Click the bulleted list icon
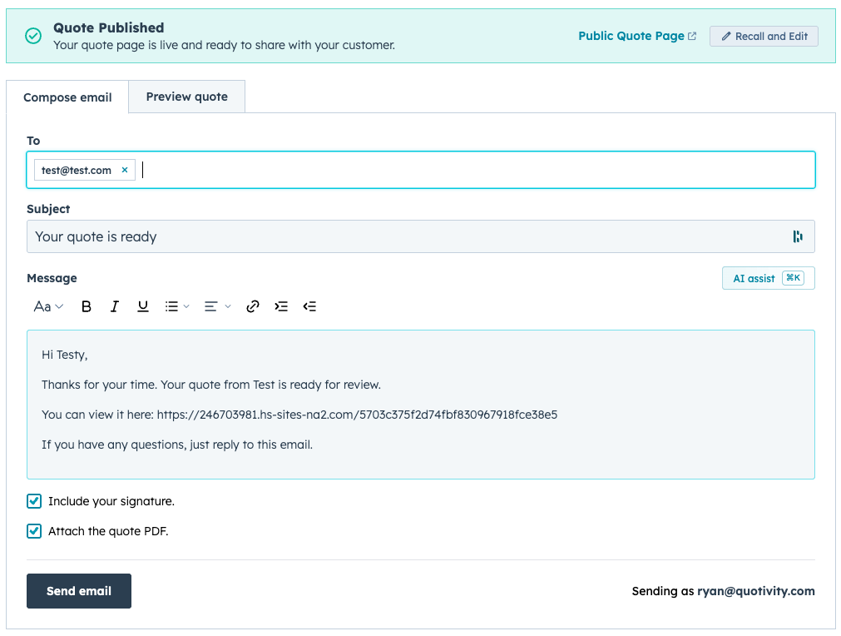 coord(171,306)
